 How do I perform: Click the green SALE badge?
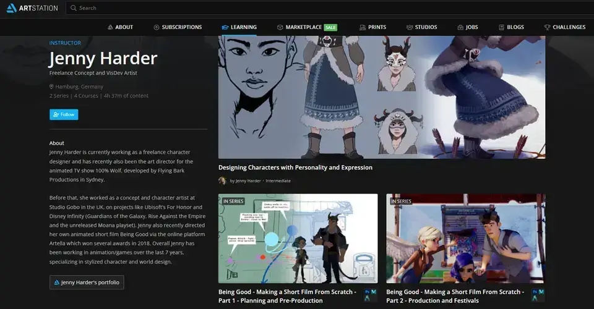click(x=330, y=28)
